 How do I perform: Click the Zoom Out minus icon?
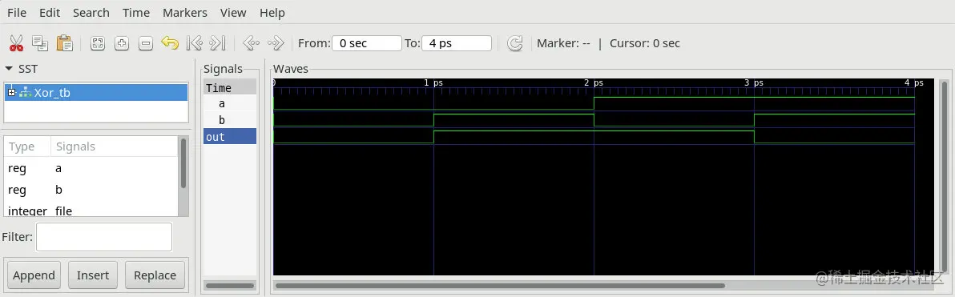point(146,43)
